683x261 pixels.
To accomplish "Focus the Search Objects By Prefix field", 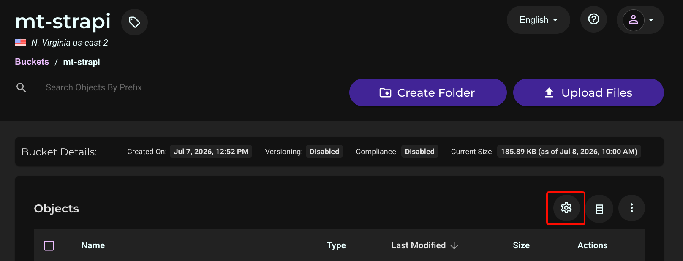I will [176, 87].
